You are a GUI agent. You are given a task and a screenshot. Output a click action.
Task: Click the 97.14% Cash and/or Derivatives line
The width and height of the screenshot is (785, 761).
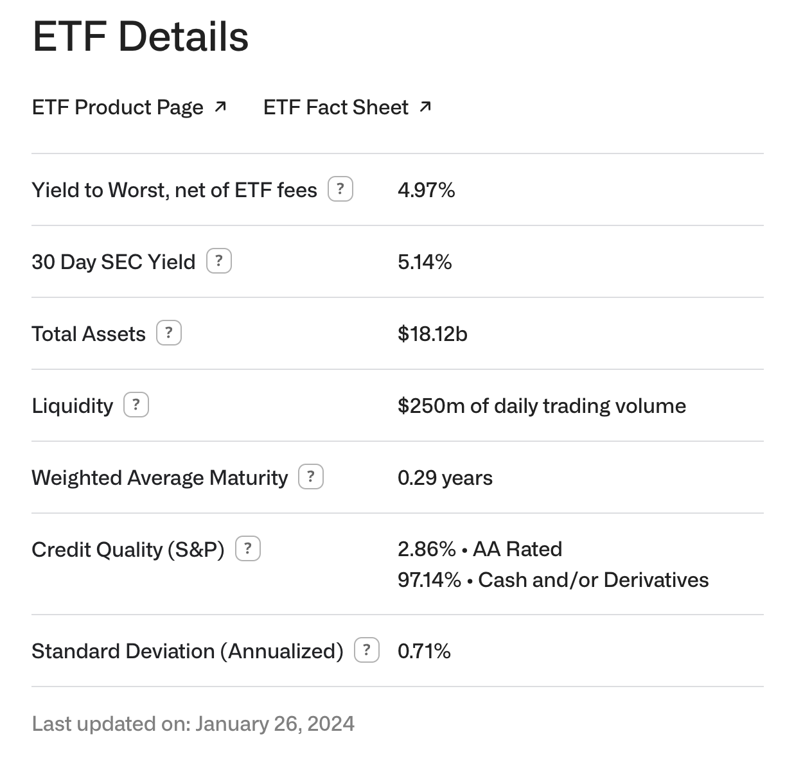tap(552, 580)
